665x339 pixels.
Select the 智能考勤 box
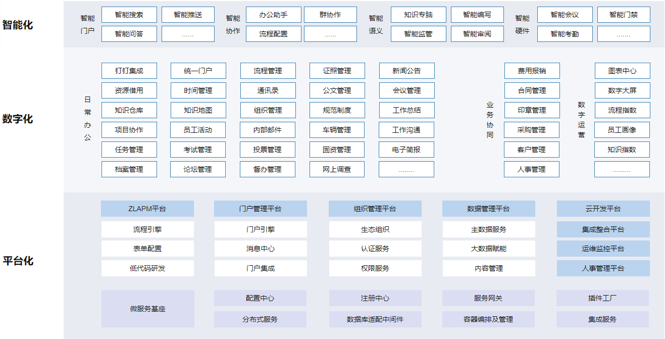565,34
